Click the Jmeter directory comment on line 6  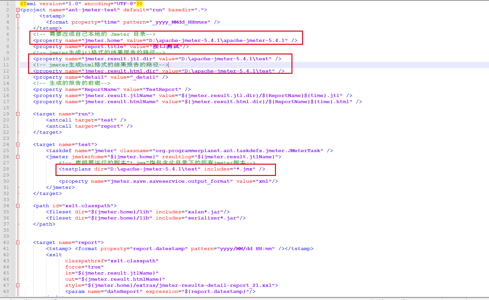click(x=94, y=34)
